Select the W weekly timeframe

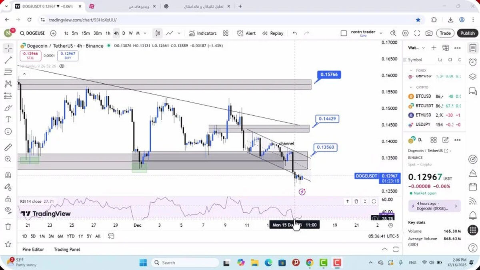coord(131,33)
